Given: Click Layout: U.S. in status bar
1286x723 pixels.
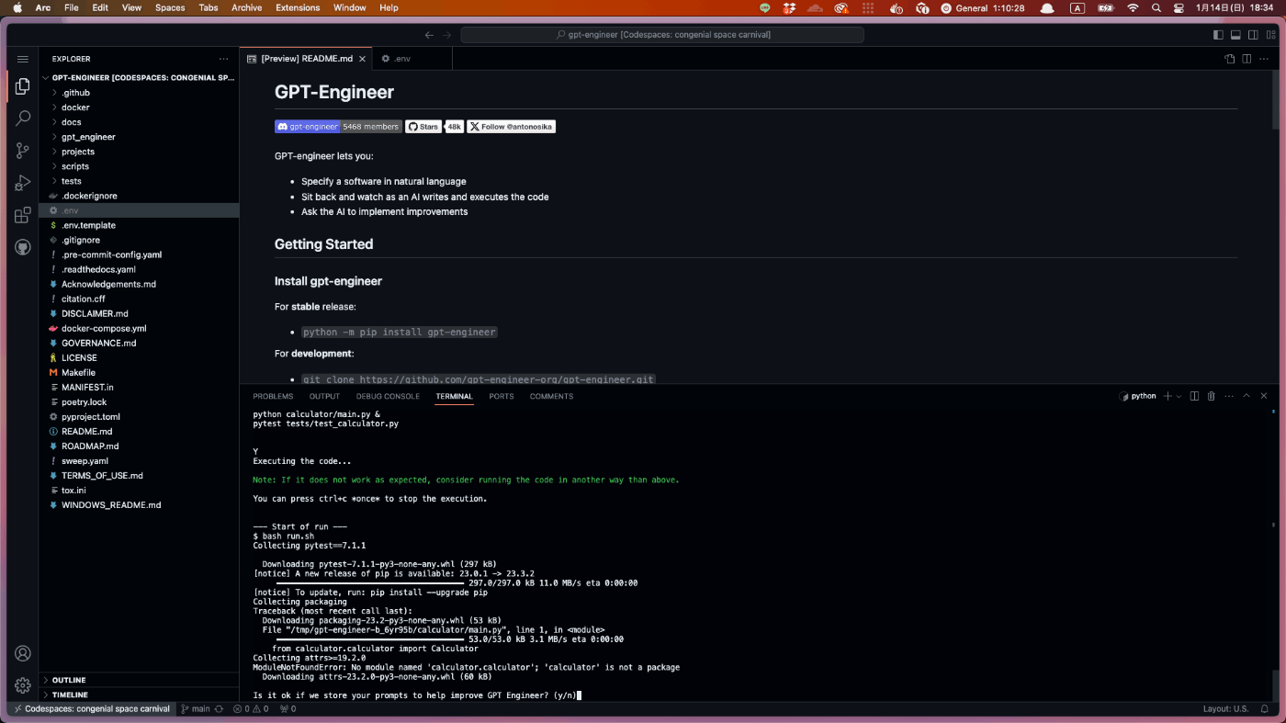Looking at the screenshot, I should [1225, 709].
